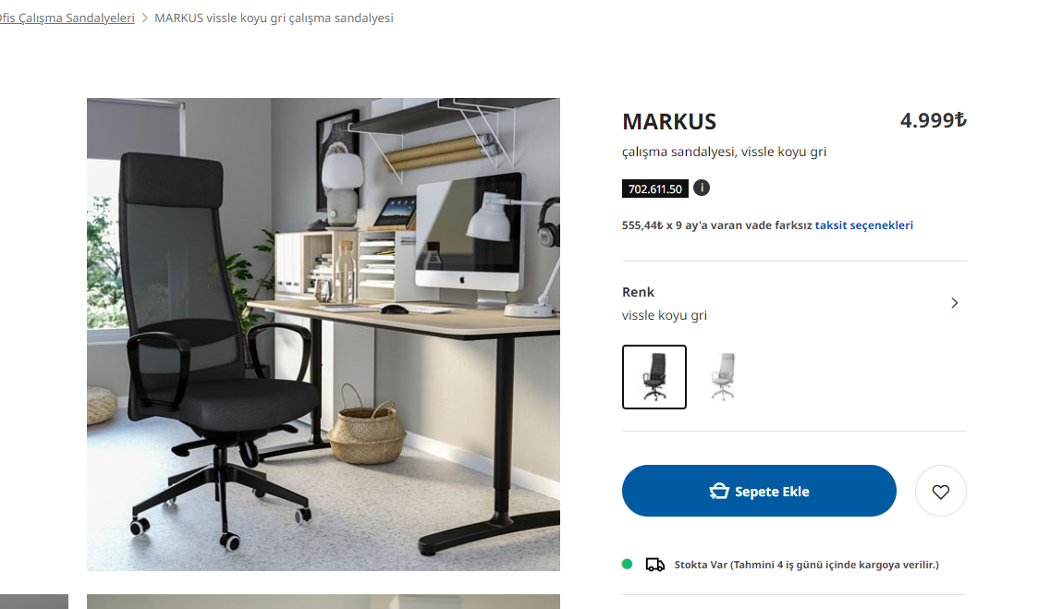
Task: Click the green in-stock status dot
Action: pyautogui.click(x=627, y=564)
